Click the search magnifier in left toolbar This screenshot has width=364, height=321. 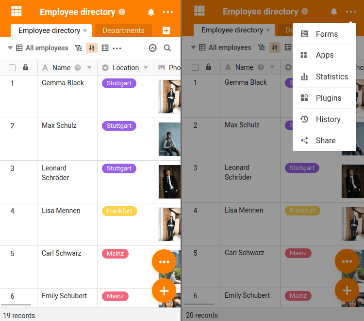(167, 48)
